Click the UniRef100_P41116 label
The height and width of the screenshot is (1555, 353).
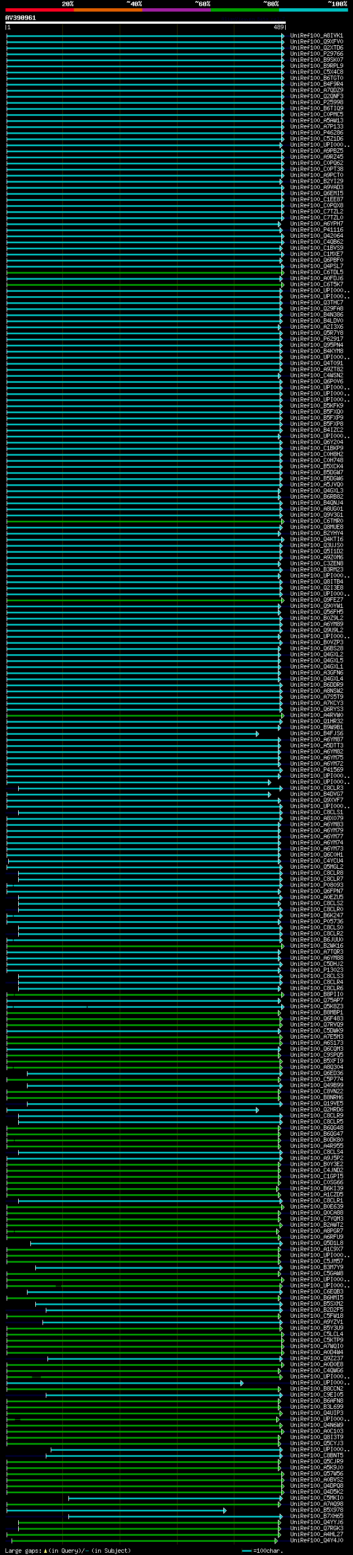[x=317, y=230]
